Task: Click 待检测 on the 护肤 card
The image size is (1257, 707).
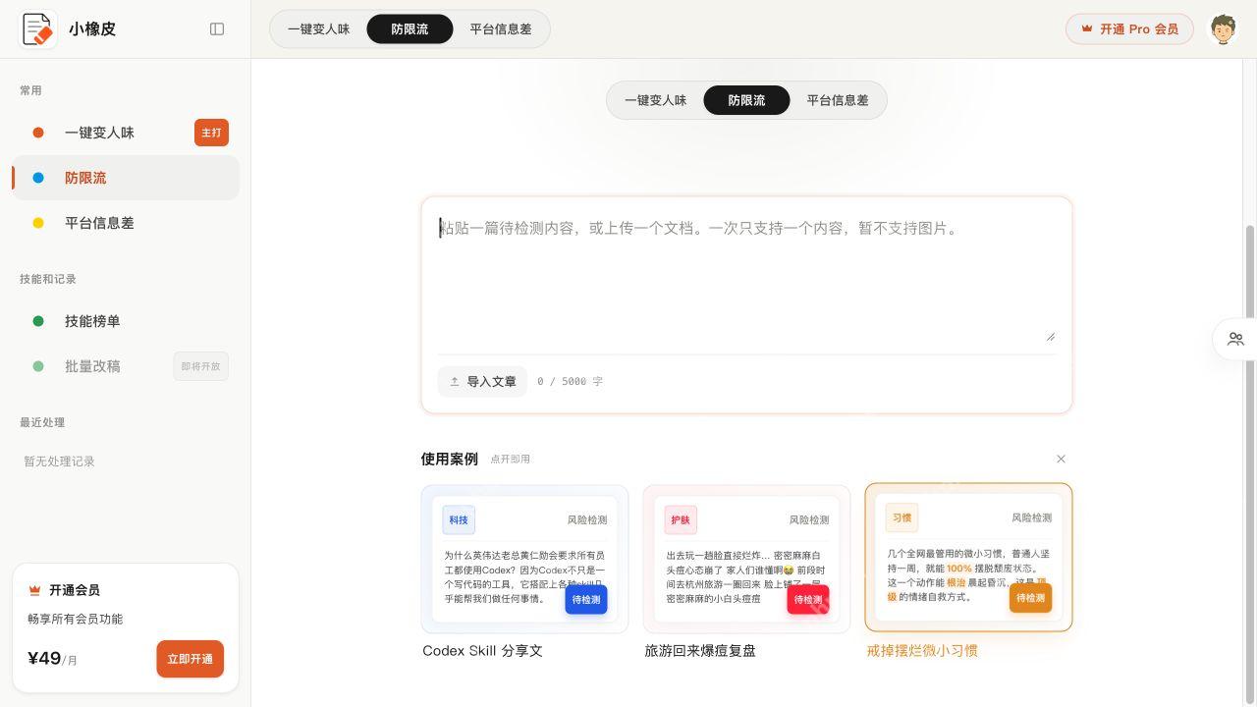Action: (808, 599)
